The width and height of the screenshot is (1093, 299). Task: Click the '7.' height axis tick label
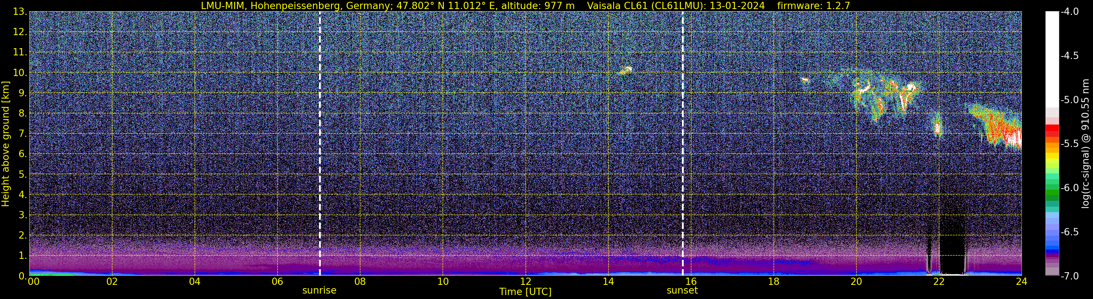pos(22,134)
